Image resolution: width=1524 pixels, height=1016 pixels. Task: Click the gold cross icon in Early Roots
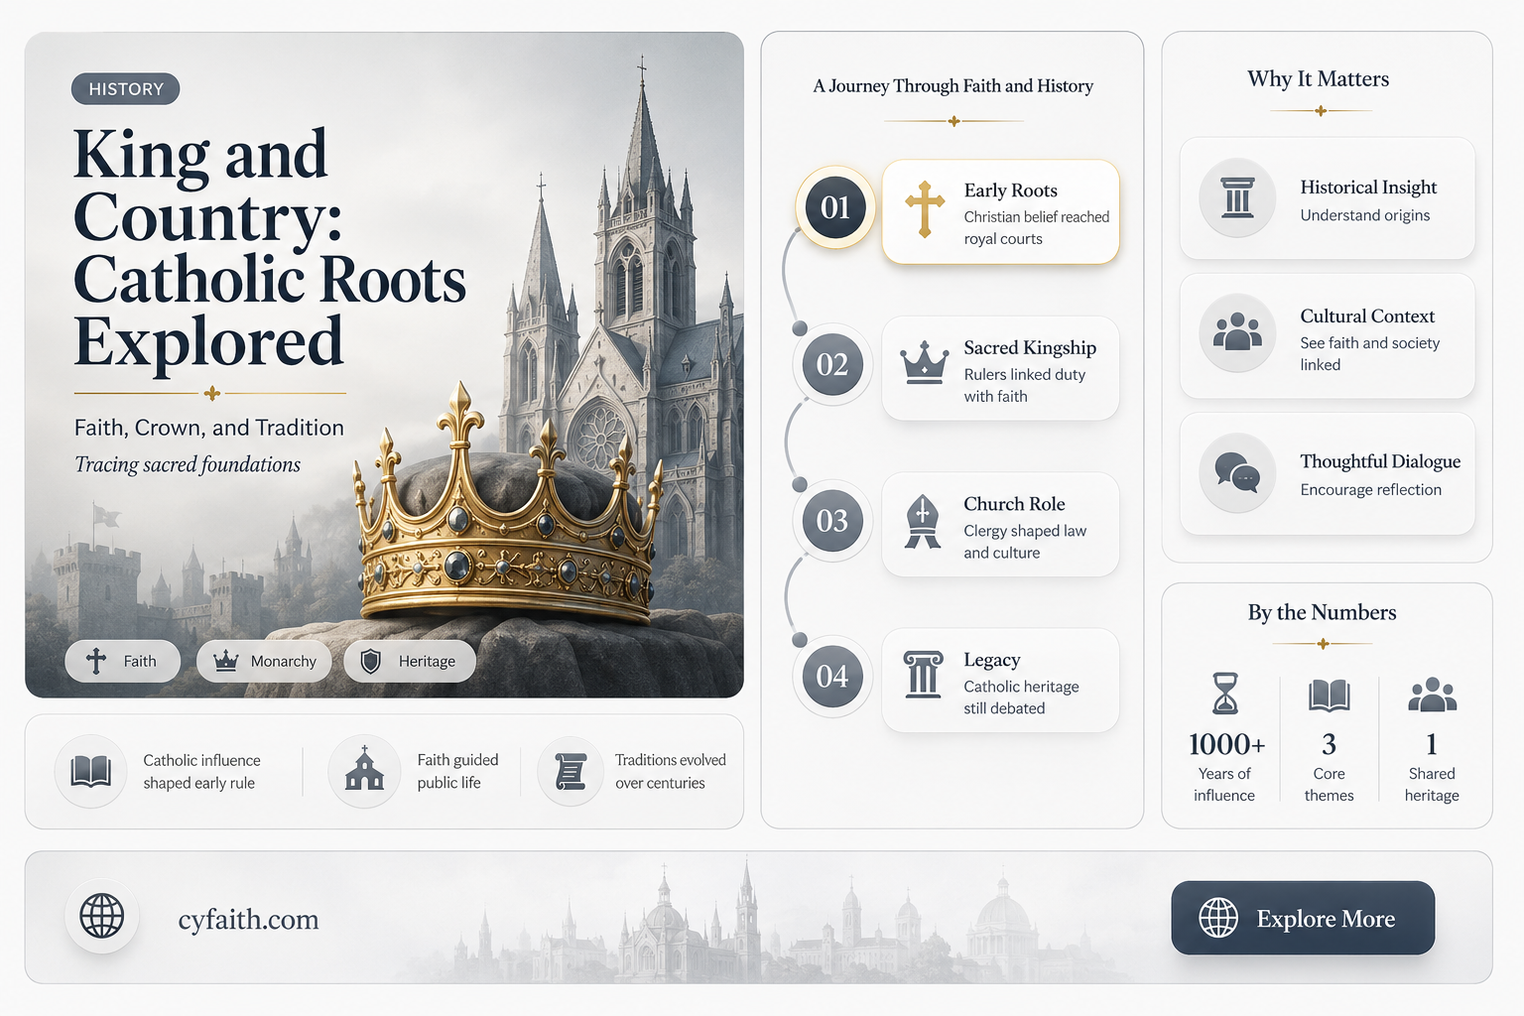924,209
